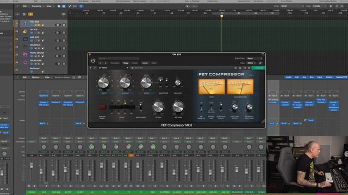
Task: Select the Aux mixer filter tab
Action: click(x=304, y=77)
